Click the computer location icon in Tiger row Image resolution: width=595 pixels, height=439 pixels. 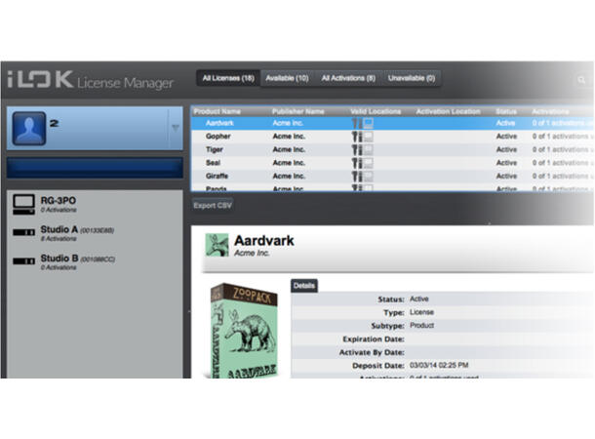click(368, 149)
